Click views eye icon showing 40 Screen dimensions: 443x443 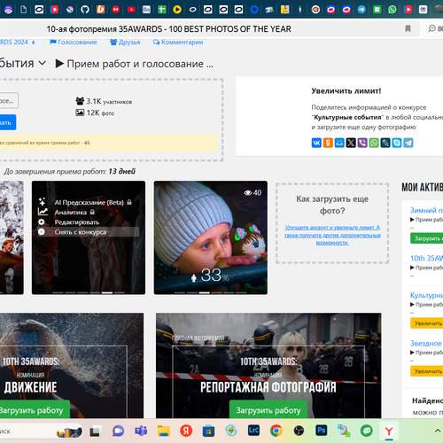(248, 192)
